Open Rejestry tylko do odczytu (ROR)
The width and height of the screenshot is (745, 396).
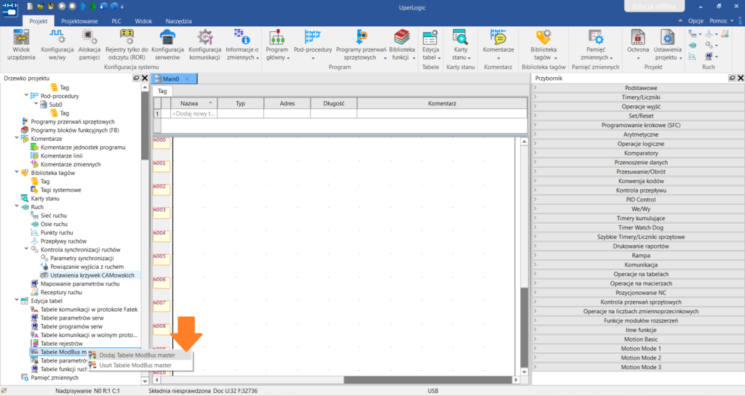click(x=127, y=44)
